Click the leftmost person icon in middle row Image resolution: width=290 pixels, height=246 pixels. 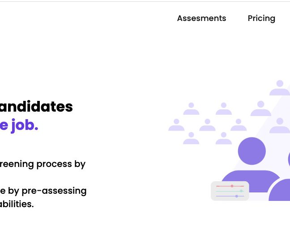point(176,125)
